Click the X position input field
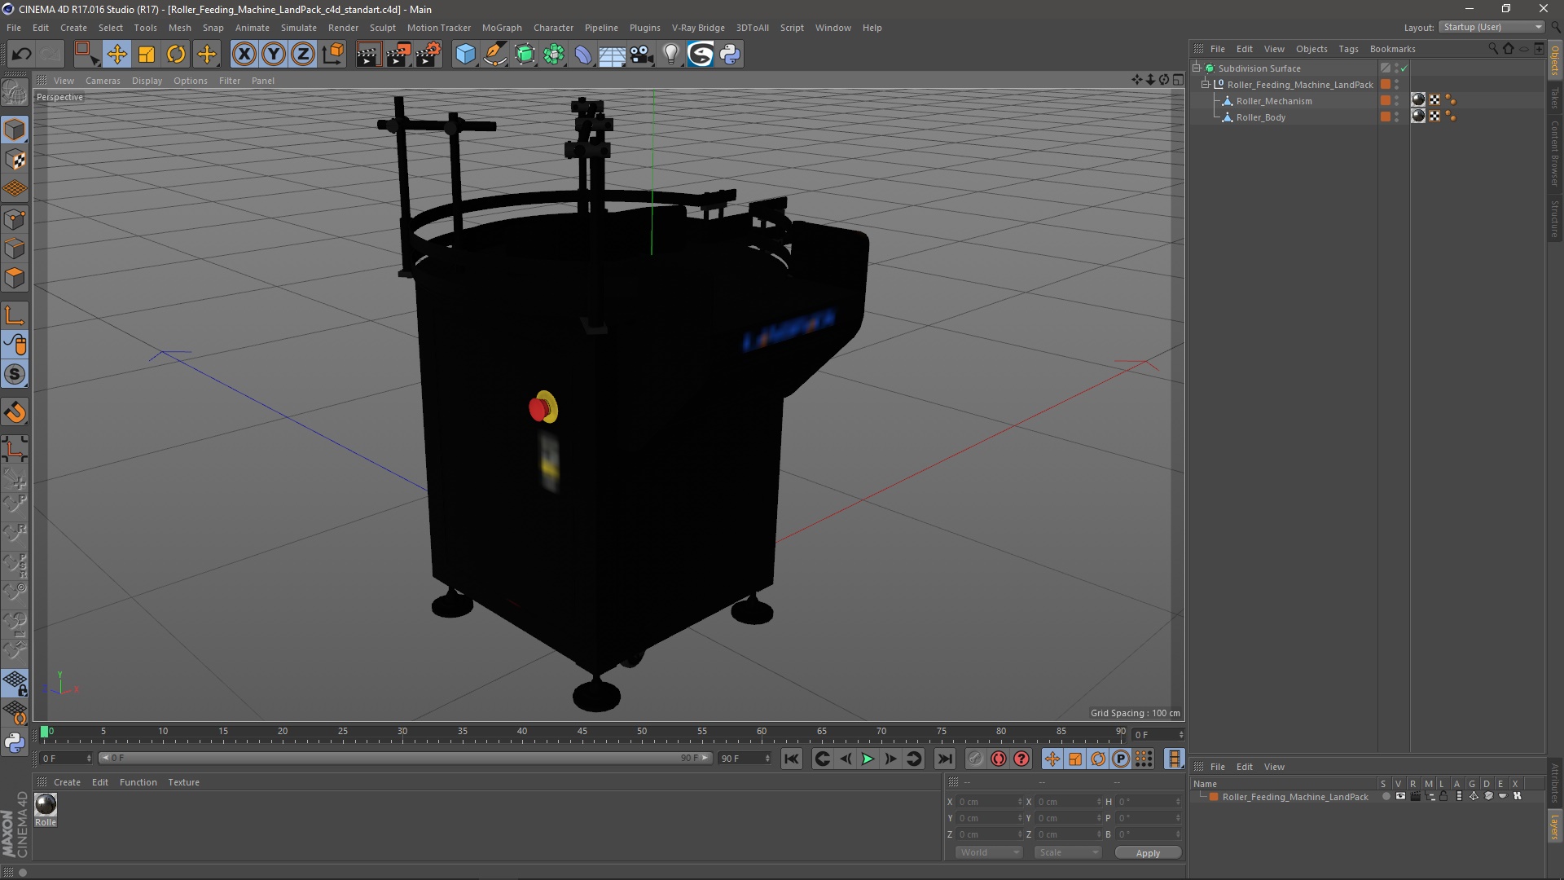The height and width of the screenshot is (880, 1564). [x=989, y=802]
